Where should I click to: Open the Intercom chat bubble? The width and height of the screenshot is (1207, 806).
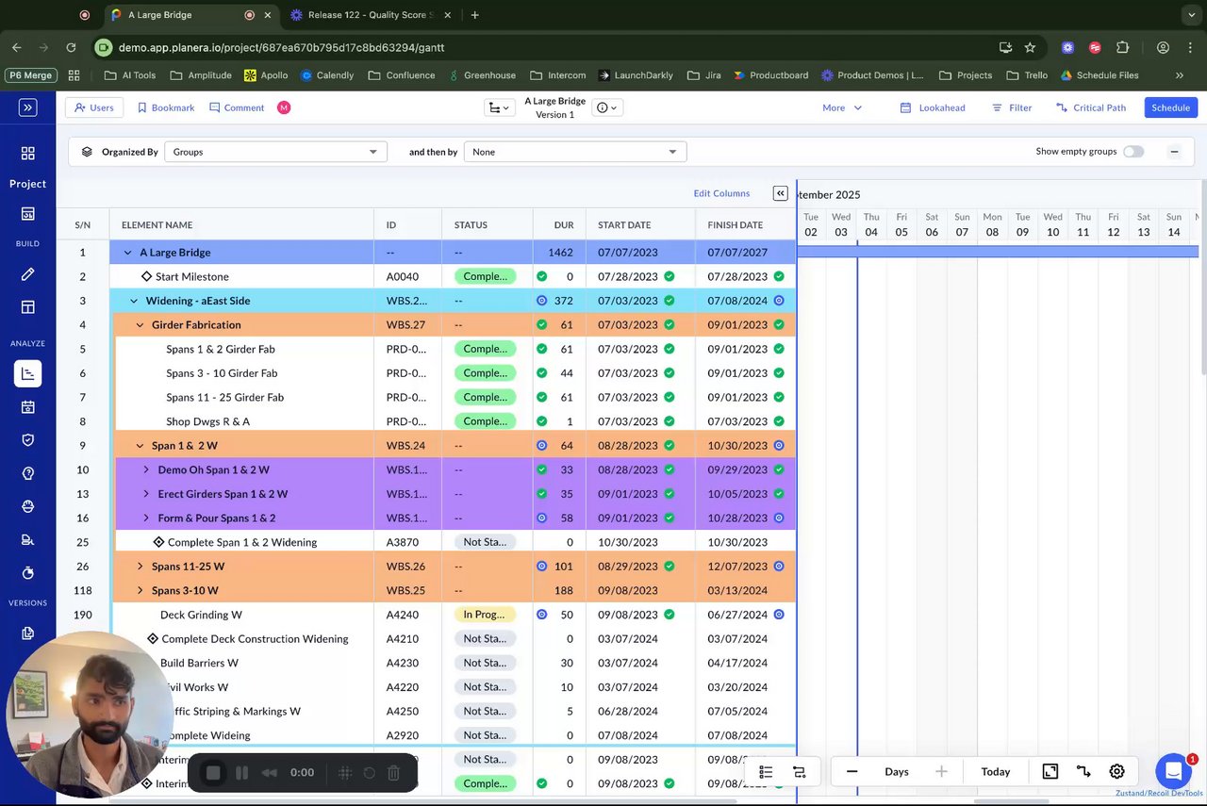coord(1173,771)
